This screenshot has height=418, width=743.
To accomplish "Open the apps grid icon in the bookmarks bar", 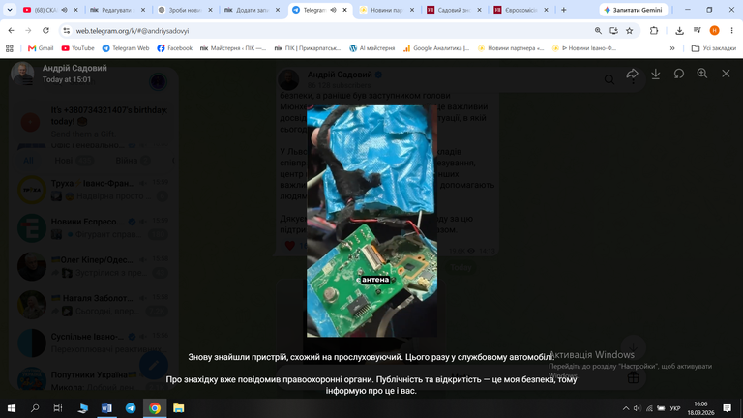I will tap(10, 48).
